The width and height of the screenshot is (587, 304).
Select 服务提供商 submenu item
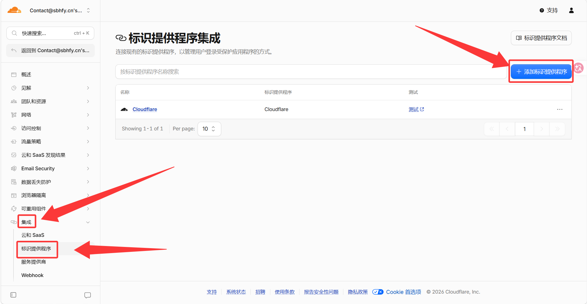(33, 262)
